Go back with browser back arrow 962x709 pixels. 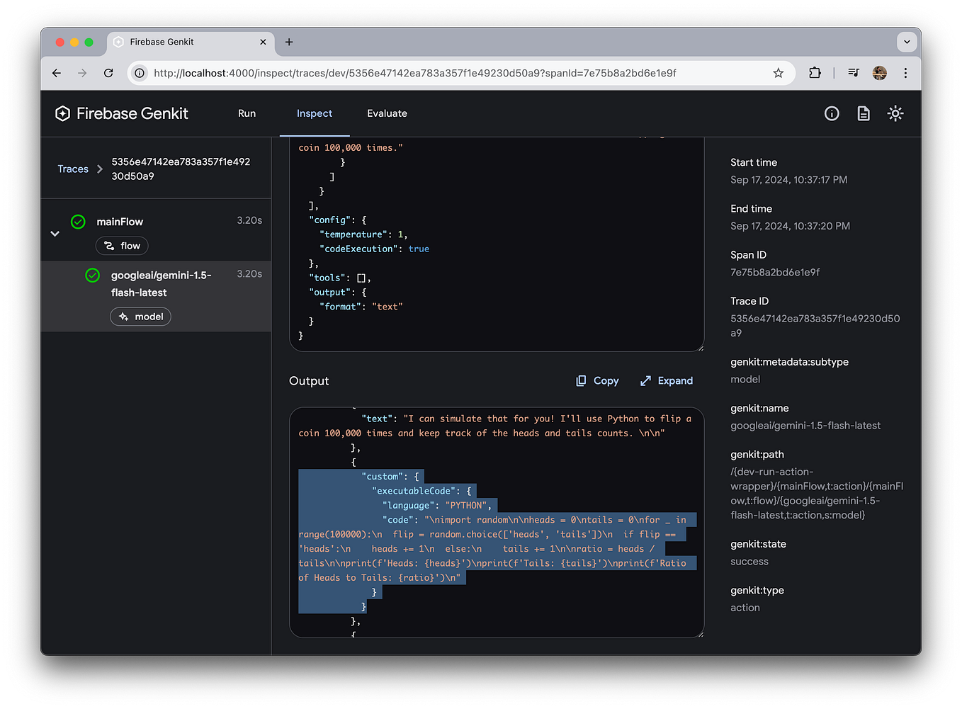click(57, 73)
